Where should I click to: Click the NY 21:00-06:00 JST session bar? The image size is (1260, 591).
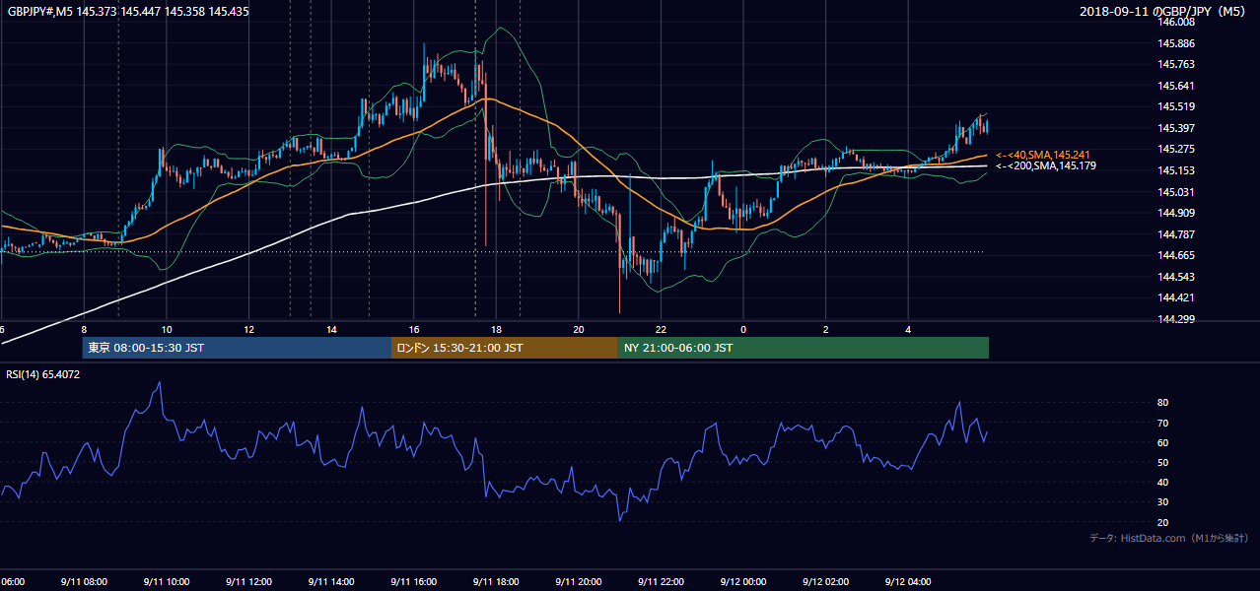(x=804, y=348)
